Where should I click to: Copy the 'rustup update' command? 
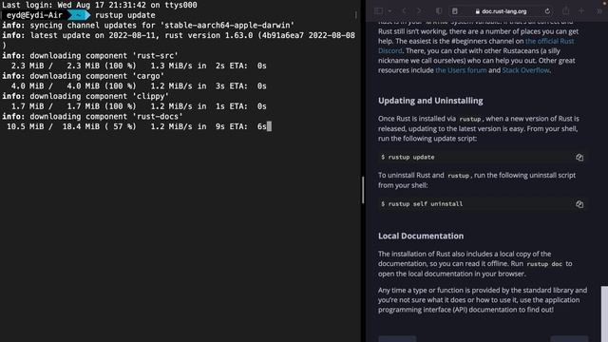(x=579, y=158)
